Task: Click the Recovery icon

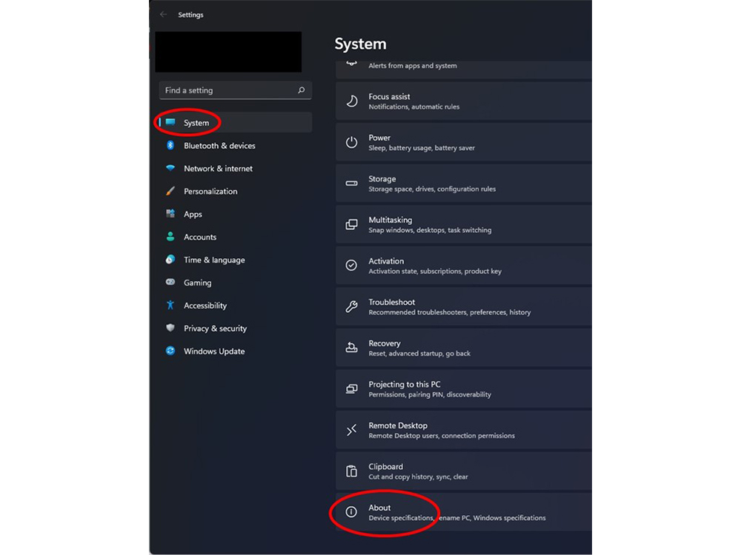Action: pyautogui.click(x=351, y=348)
